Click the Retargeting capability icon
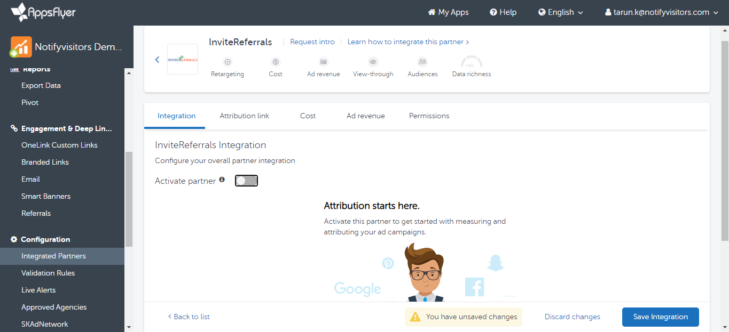Image resolution: width=729 pixels, height=332 pixels. [228, 62]
